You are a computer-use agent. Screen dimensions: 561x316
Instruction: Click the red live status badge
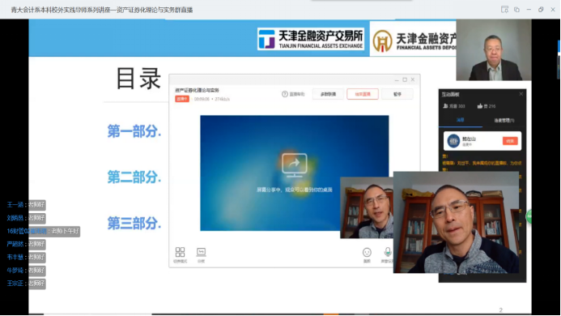coord(182,99)
